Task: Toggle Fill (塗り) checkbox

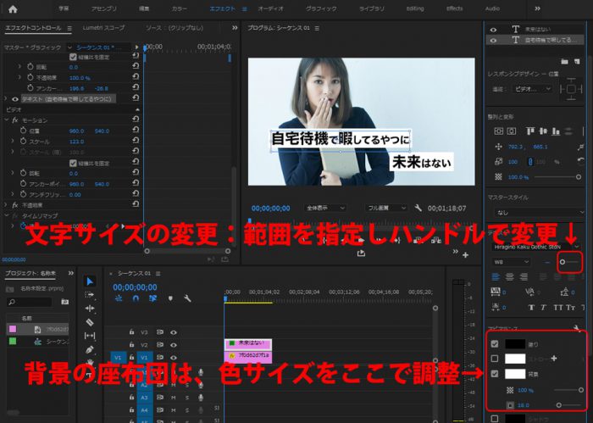Action: coord(495,344)
